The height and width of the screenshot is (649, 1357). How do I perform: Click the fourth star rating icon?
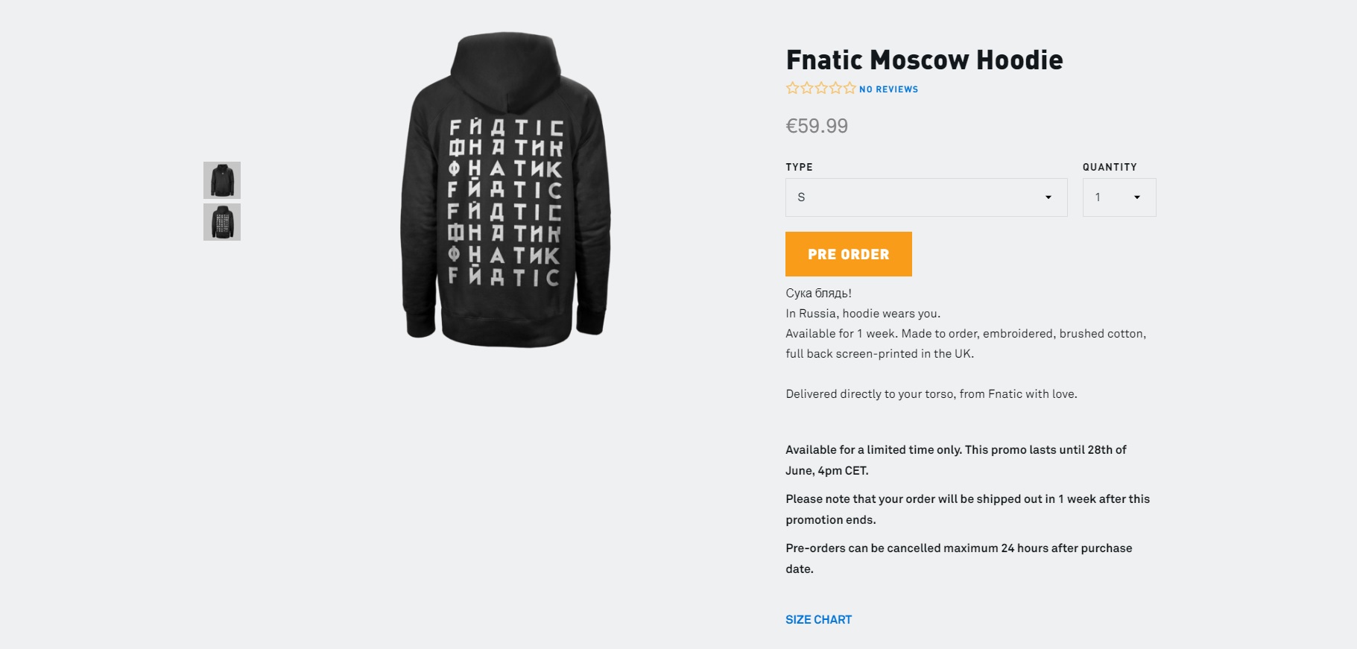click(835, 88)
